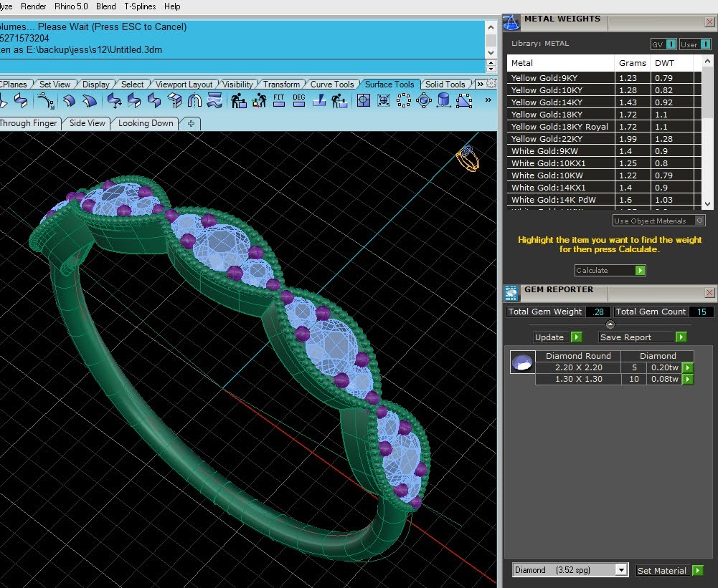718x588 pixels.
Task: Click the Grams column header
Action: [x=632, y=63]
